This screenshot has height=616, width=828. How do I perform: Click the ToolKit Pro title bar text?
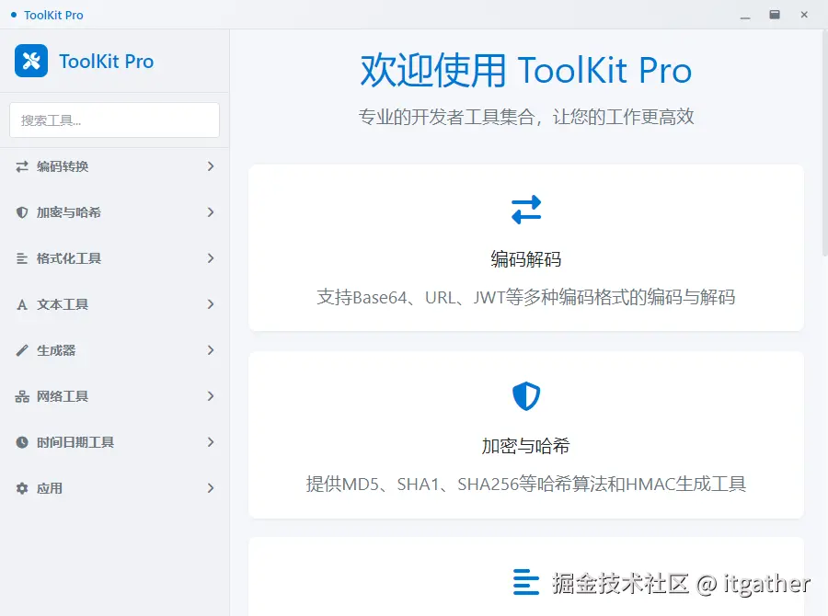[53, 16]
